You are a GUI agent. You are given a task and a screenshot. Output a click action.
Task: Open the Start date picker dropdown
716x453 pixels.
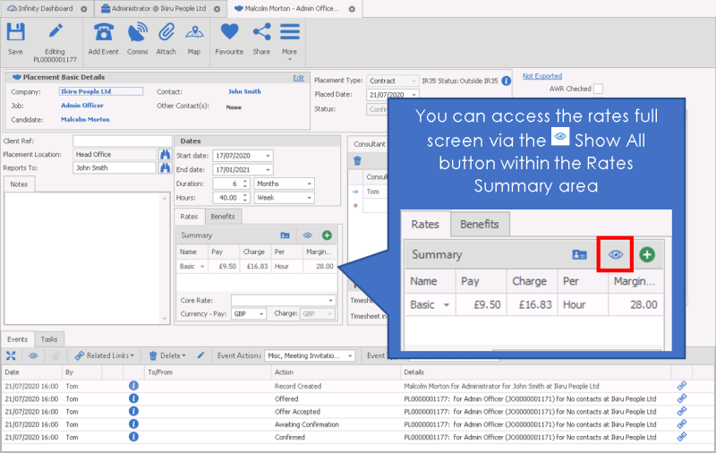pos(268,156)
